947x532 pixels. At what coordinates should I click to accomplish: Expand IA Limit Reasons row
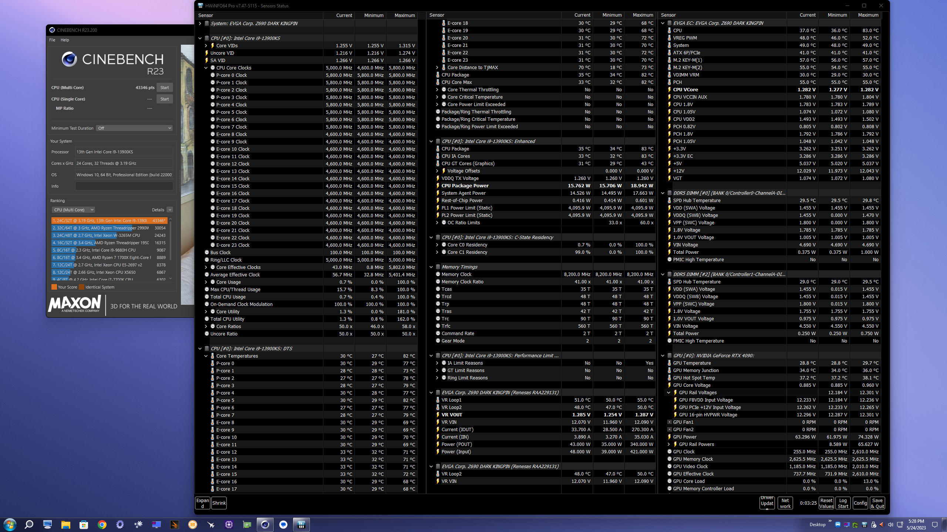[x=437, y=363]
